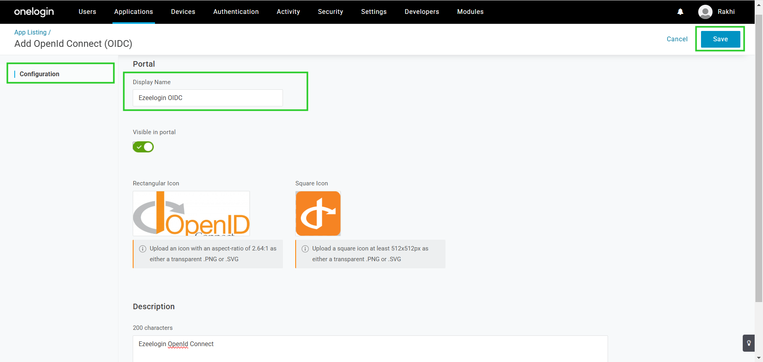Click the rectangular OpenID icon thumbnail
The height and width of the screenshot is (362, 763).
click(191, 214)
